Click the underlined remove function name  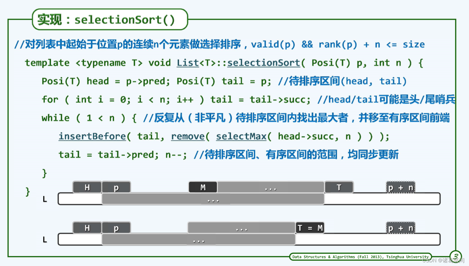[x=188, y=136]
